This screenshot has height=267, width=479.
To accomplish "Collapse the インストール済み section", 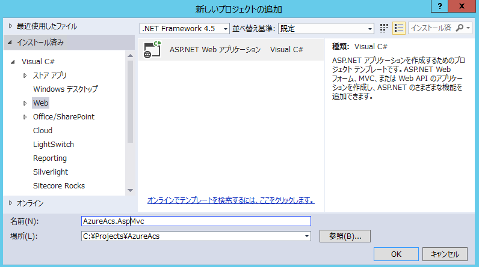I will [10, 43].
